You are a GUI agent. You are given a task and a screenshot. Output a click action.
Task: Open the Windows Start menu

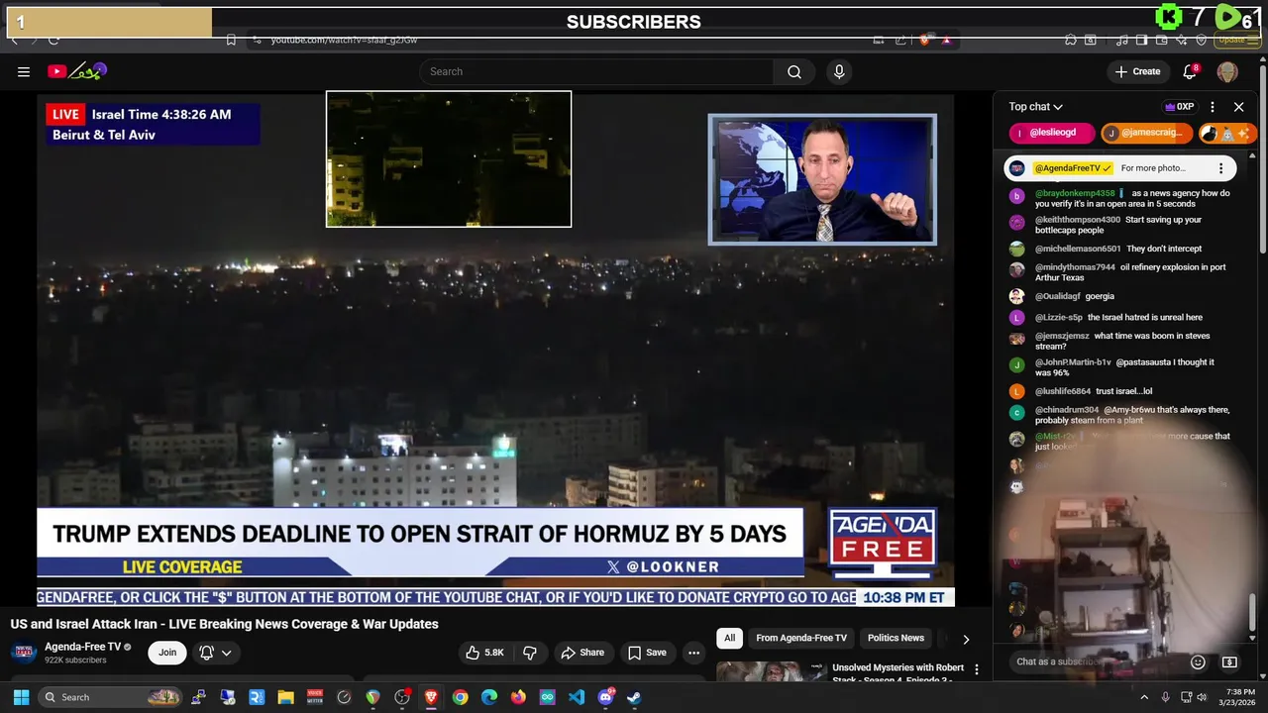(21, 697)
